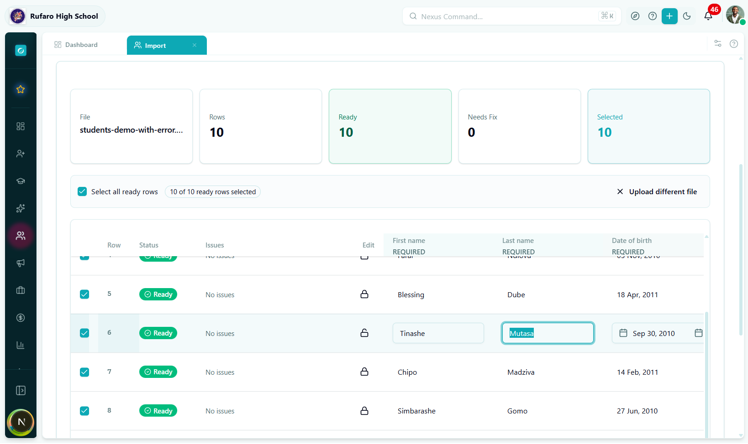This screenshot has height=444, width=748.
Task: Open the compass explore icon
Action: [635, 16]
